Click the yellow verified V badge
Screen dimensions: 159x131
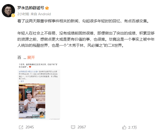pos(13,15)
